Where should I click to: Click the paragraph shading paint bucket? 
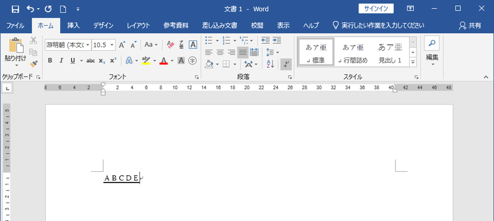[x=209, y=64]
